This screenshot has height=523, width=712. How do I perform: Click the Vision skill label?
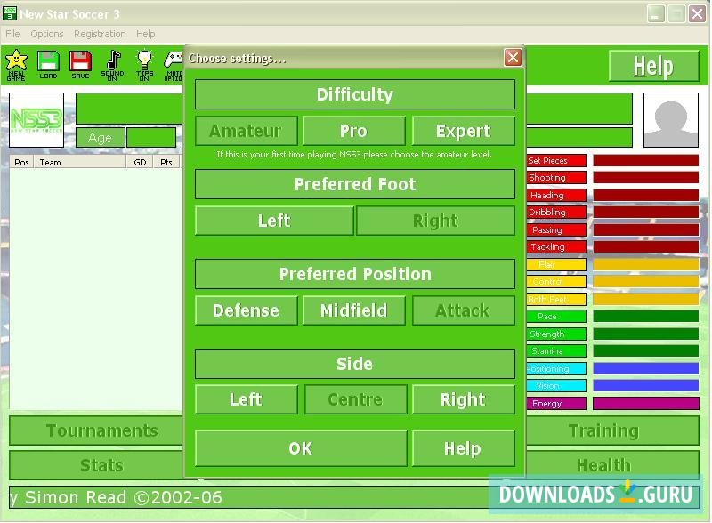556,385
